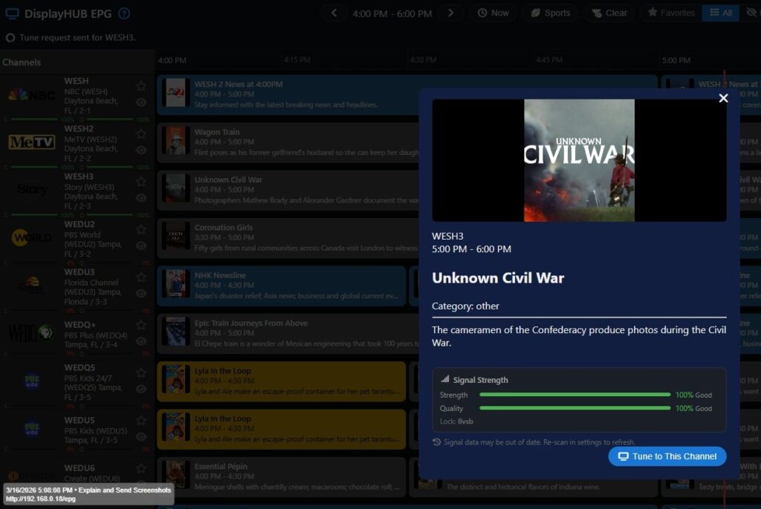761x509 pixels.
Task: Select the NHK Newsline program block
Action: click(282, 286)
